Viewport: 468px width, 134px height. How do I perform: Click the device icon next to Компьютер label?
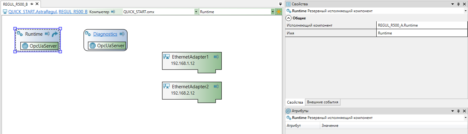click(x=113, y=12)
